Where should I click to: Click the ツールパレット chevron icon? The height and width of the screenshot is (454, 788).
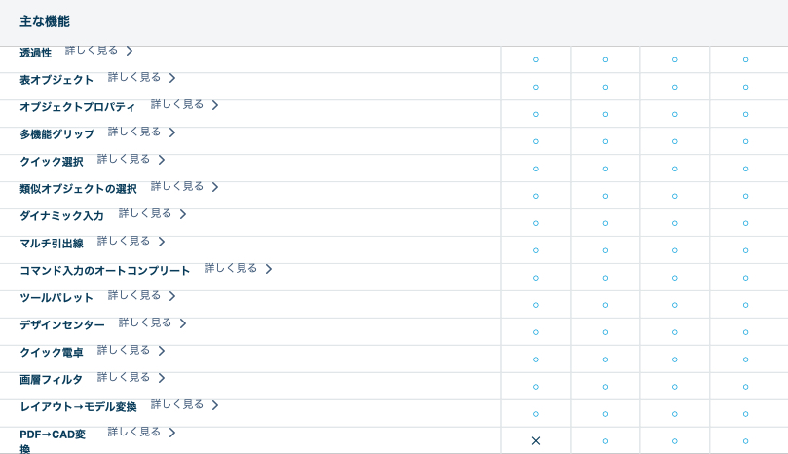pos(172,295)
